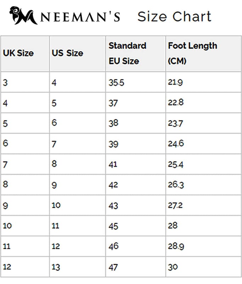The height and width of the screenshot is (284, 242).
Task: Select EU size 45 cell
Action: tap(113, 226)
